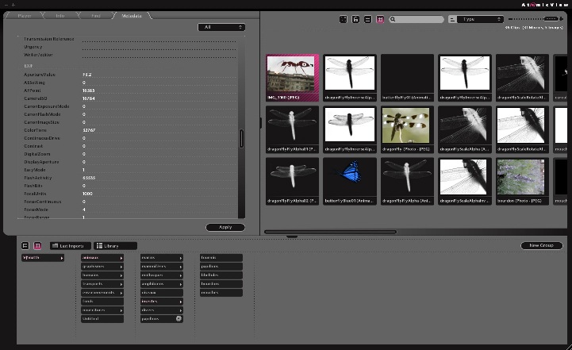The image size is (572, 350).
Task: Expand the divers folder arrow
Action: pyautogui.click(x=181, y=310)
